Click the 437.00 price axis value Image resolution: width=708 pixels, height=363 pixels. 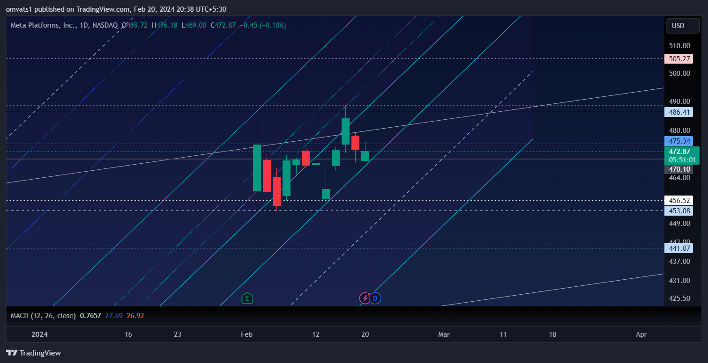(679, 261)
